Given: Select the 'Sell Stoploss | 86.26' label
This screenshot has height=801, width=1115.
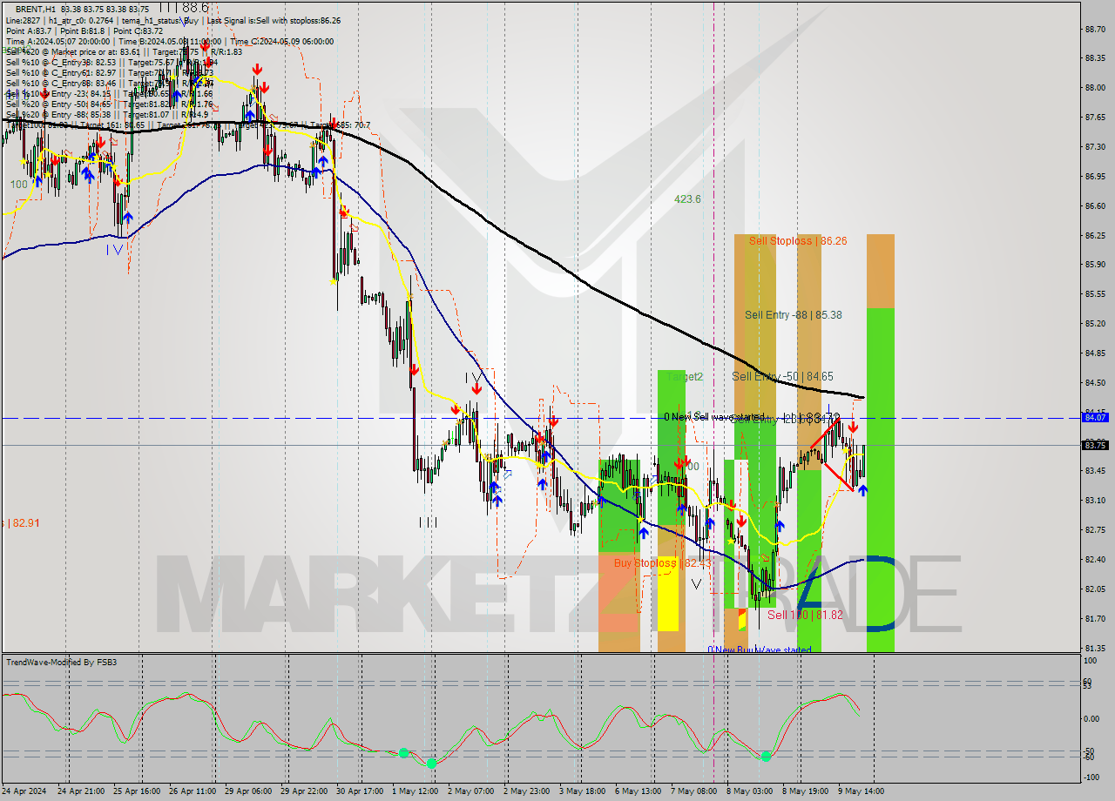Looking at the screenshot, I should coord(798,241).
